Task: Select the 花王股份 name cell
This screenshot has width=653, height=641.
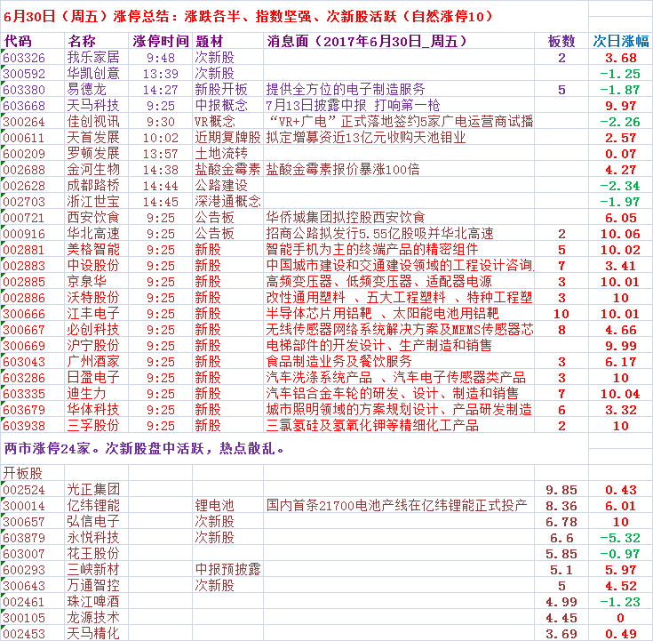Action: click(x=96, y=553)
